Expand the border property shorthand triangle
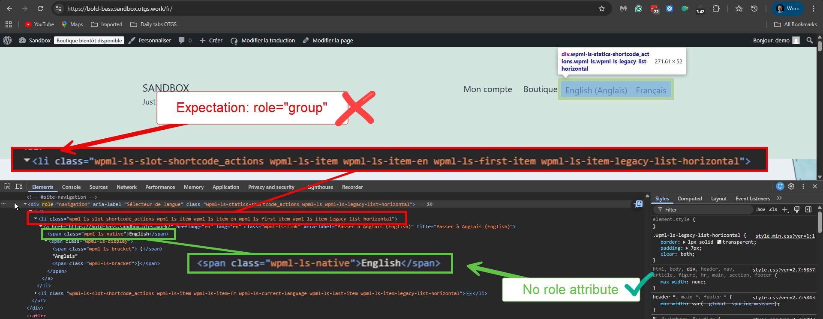 click(684, 242)
